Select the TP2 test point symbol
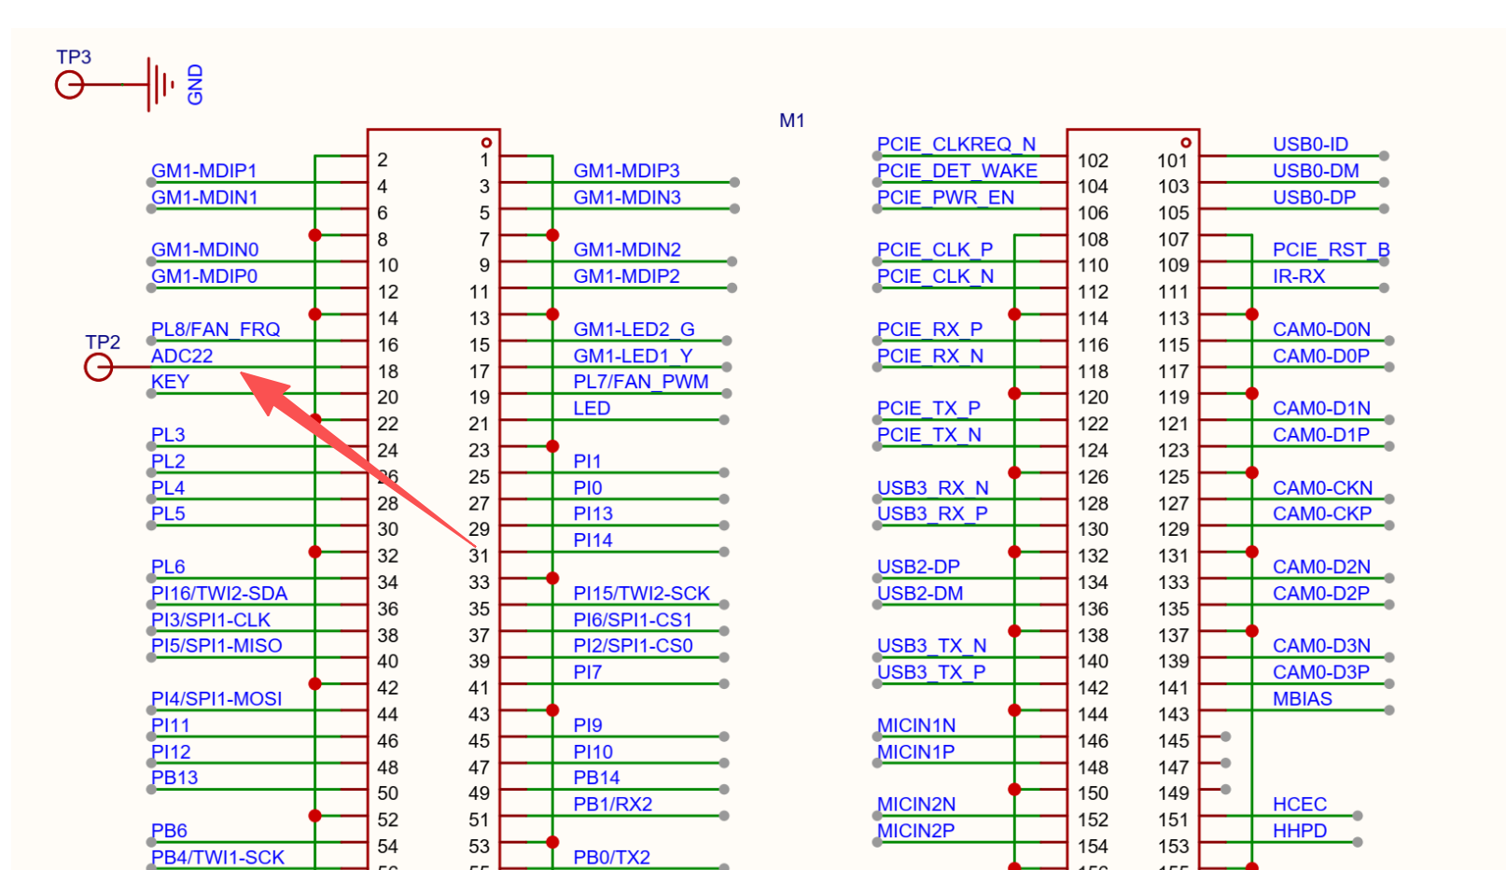This screenshot has width=1506, height=870. click(x=98, y=367)
